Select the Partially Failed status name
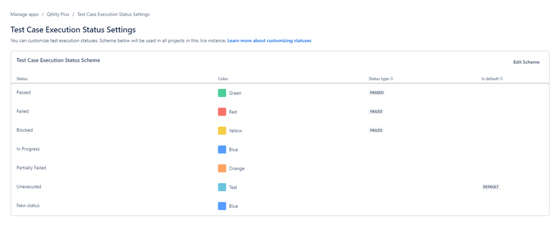This screenshot has width=552, height=230. pyautogui.click(x=31, y=168)
